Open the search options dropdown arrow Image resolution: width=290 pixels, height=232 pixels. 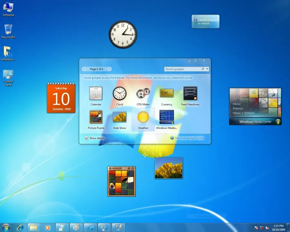click(x=207, y=69)
